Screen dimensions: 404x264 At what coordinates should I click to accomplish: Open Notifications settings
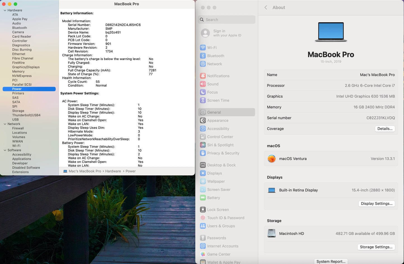pos(218,76)
